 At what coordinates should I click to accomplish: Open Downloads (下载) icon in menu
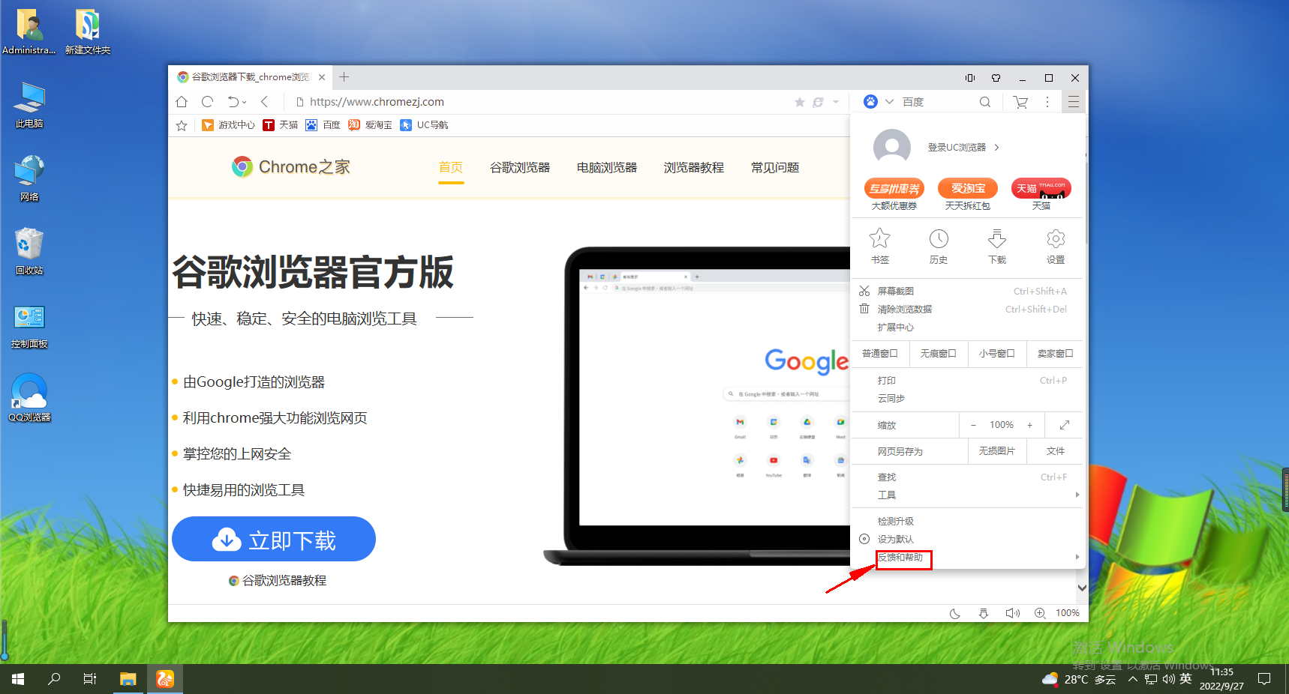tap(997, 239)
